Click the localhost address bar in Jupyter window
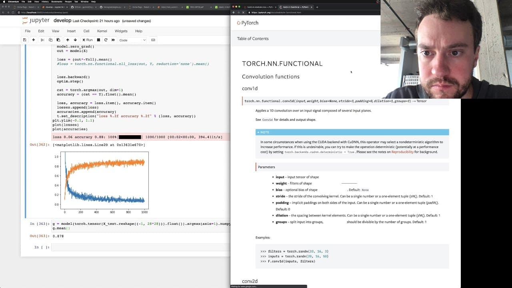 (x=120, y=12)
